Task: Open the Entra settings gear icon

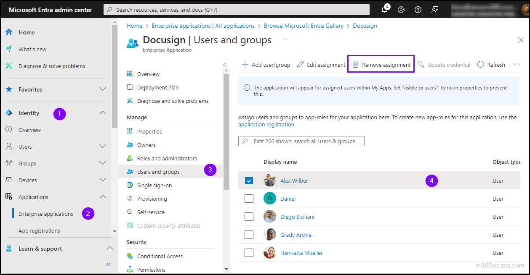Action: (401, 9)
